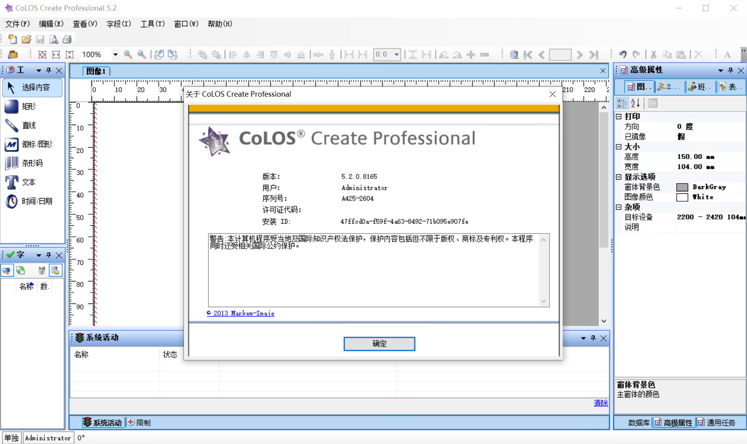Collapse the 杂项 property group
The height and width of the screenshot is (444, 747).
(619, 207)
